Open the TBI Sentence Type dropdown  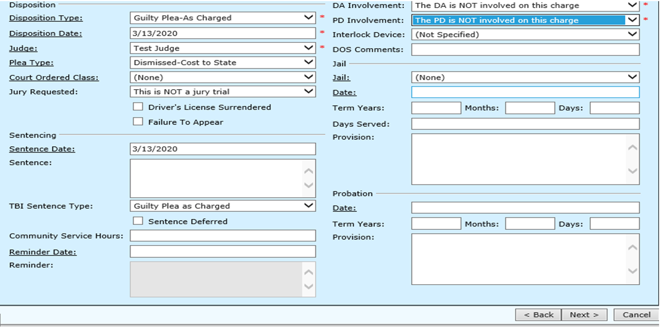coord(222,206)
